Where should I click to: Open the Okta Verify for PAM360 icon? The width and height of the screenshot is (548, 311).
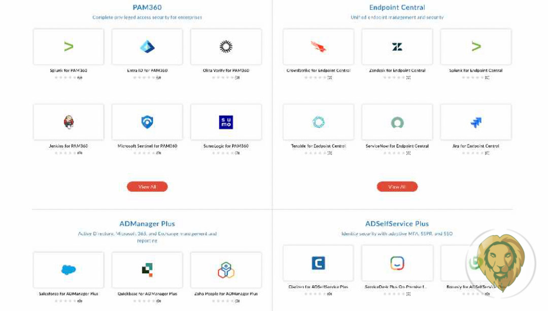pyautogui.click(x=226, y=47)
